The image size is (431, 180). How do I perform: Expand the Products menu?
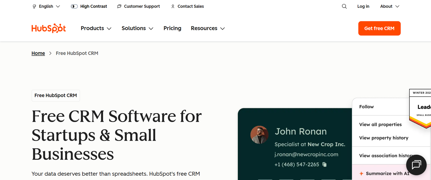pyautogui.click(x=96, y=28)
